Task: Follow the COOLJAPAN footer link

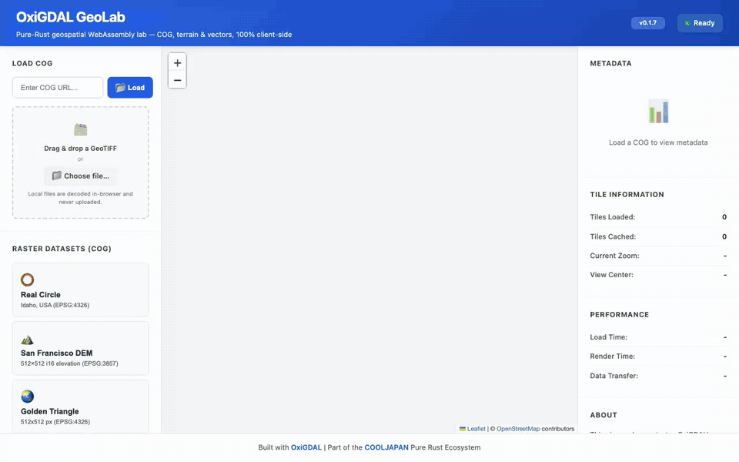Action: pyautogui.click(x=386, y=447)
